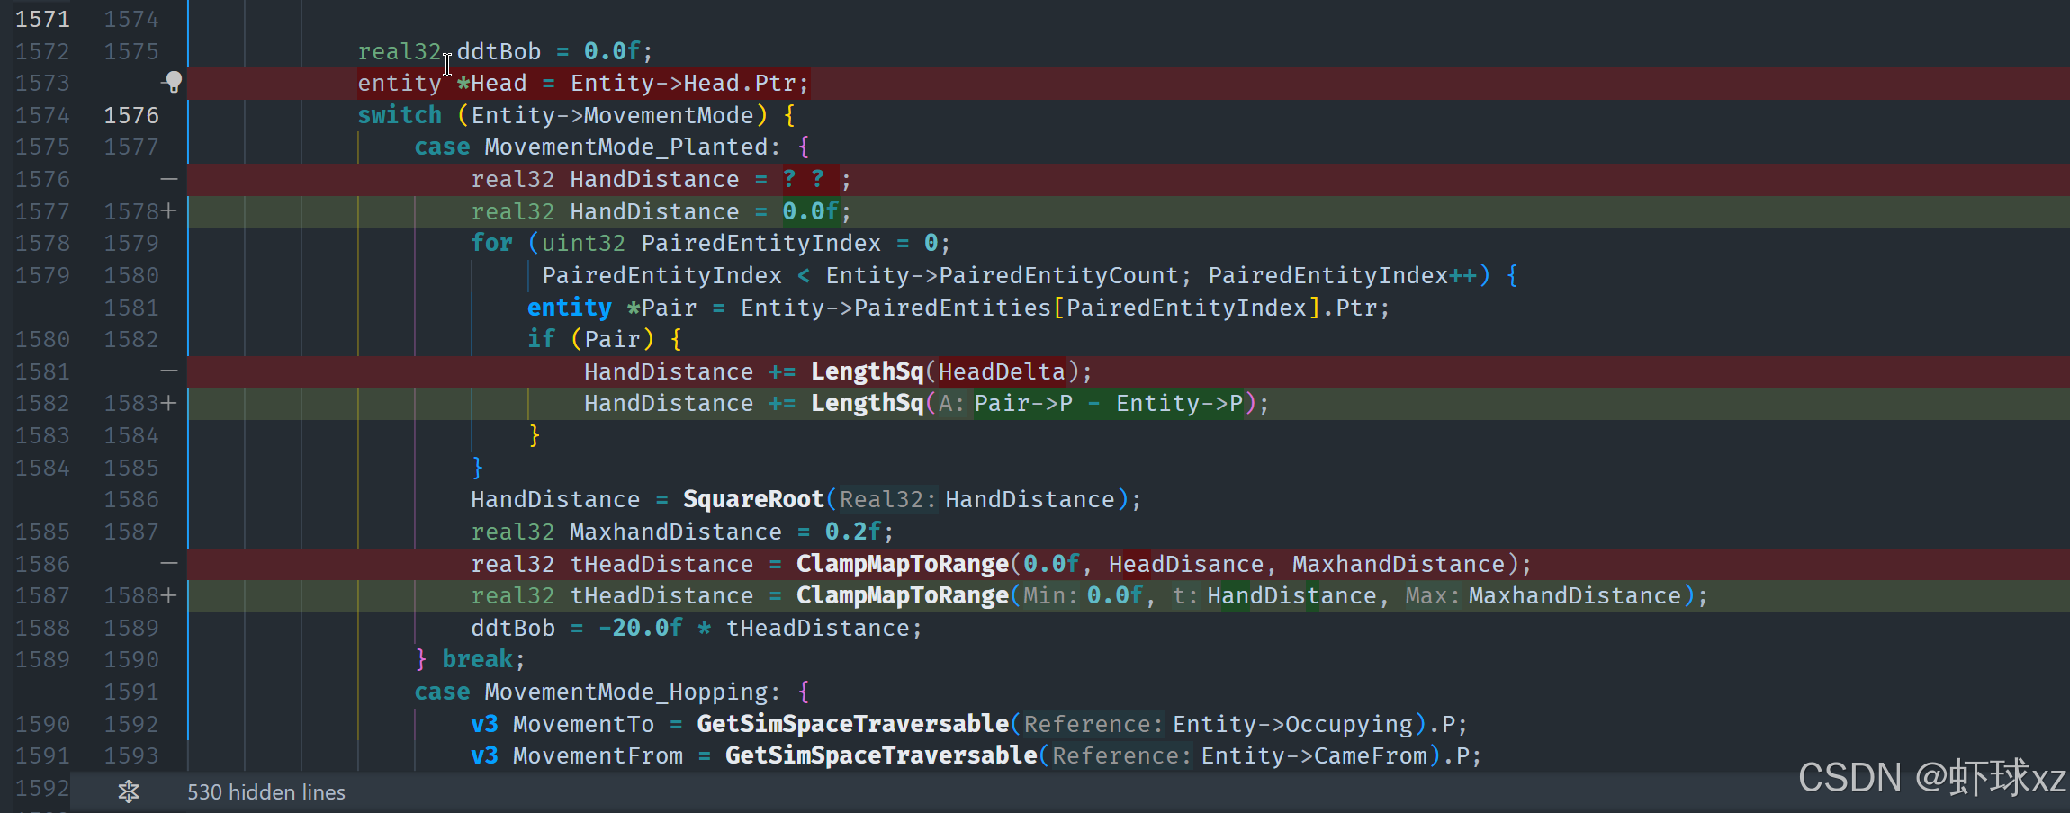The image size is (2070, 813).
Task: Click 'Entity->MovementMode' in the switch
Action: pyautogui.click(x=612, y=115)
